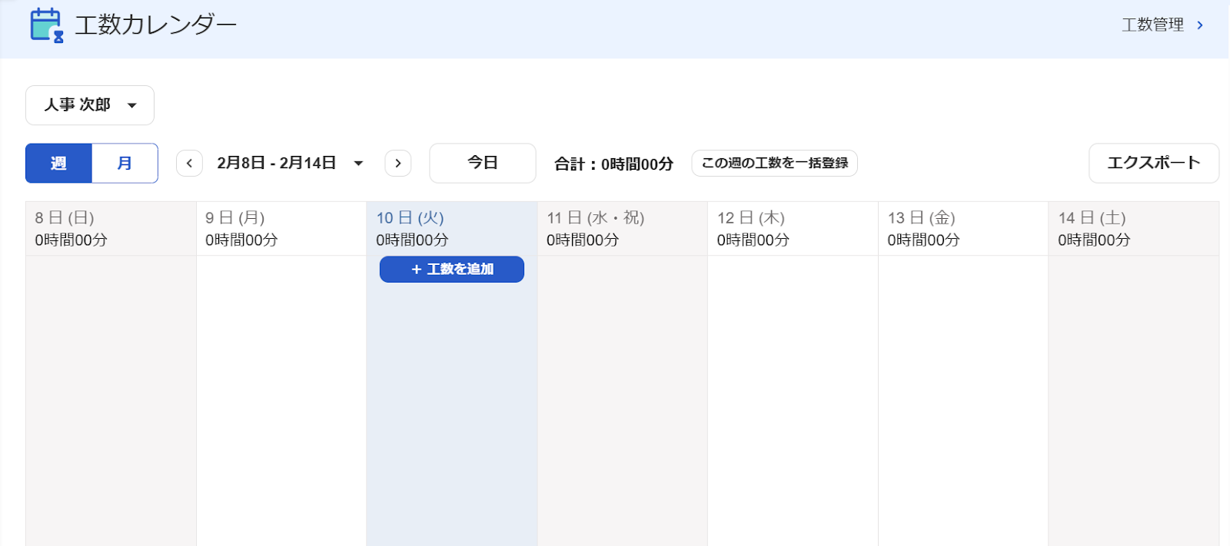Select the 9 日 (月) column header
Screen dimensions: 1230x546
click(281, 229)
